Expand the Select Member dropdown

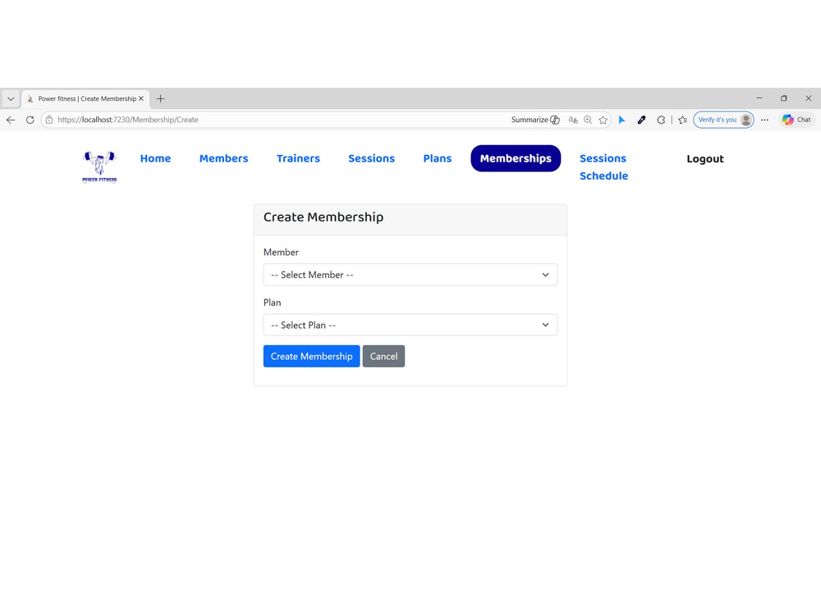(x=410, y=275)
